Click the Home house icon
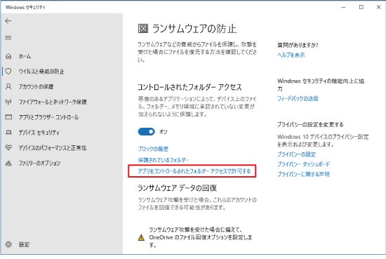The height and width of the screenshot is (259, 386). coord(8,56)
